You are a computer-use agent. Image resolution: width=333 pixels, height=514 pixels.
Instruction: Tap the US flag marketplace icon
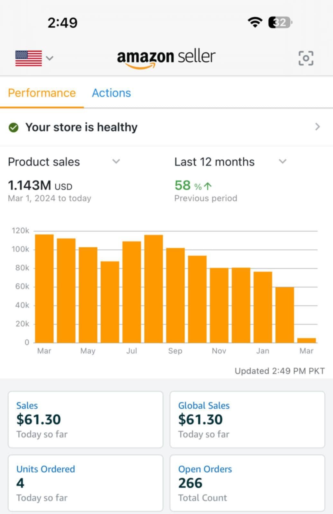(29, 58)
